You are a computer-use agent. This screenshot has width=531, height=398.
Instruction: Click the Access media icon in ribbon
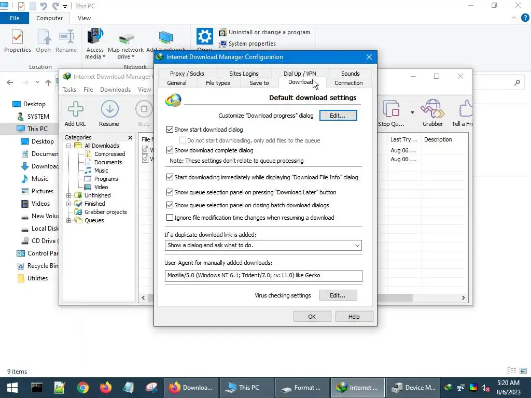click(x=95, y=36)
